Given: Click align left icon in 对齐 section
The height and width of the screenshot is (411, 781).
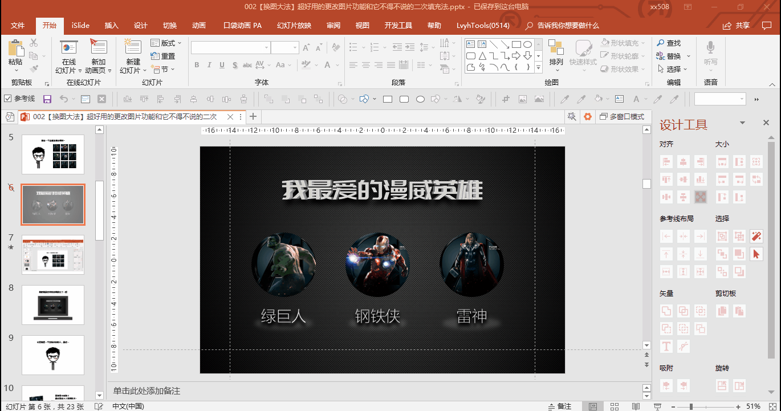Looking at the screenshot, I should (666, 162).
